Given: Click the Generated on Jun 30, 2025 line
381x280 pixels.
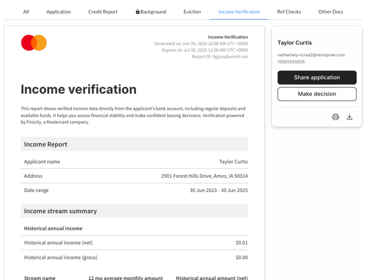Looking at the screenshot, I should pyautogui.click(x=201, y=44).
